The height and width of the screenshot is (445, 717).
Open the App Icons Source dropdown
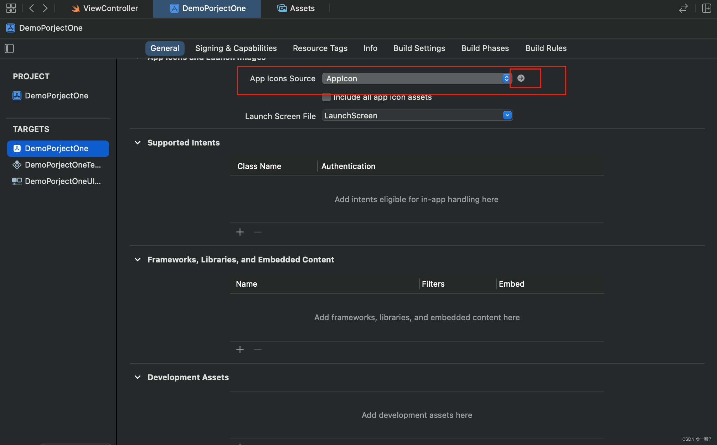point(506,78)
